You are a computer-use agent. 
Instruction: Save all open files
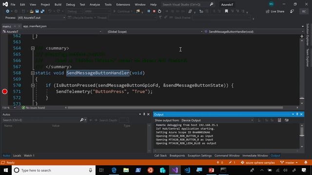(42, 11)
